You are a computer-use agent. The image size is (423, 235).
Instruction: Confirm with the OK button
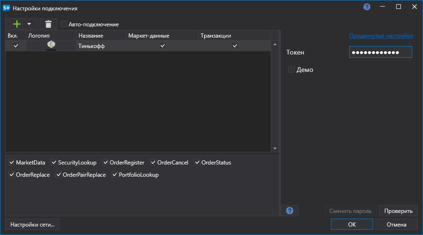pos(352,225)
